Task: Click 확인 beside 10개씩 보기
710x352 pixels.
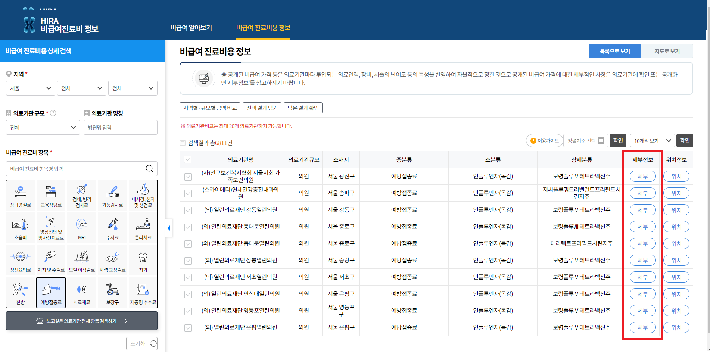Action: coord(685,141)
